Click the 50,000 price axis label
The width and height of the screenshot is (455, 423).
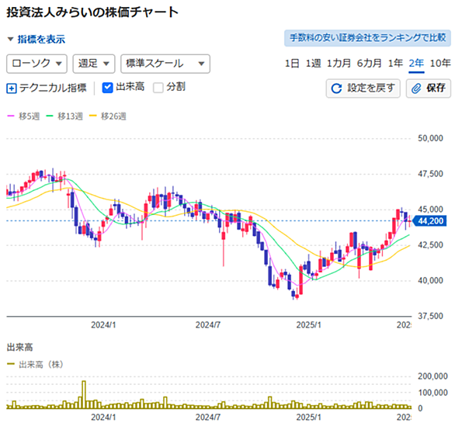coord(430,138)
